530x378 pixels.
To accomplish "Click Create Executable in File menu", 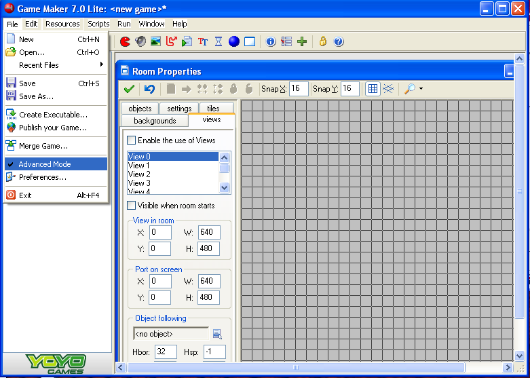I will tap(53, 115).
